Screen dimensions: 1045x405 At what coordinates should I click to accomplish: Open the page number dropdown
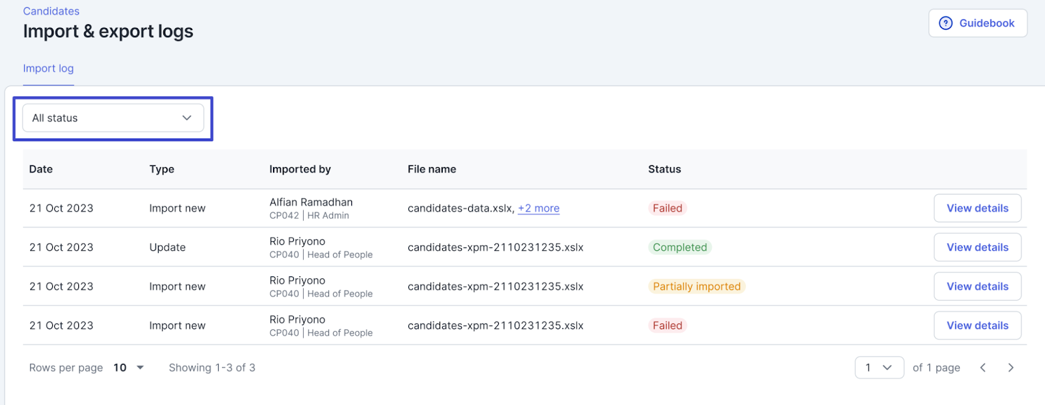(878, 368)
